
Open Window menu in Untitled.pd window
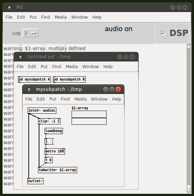click(x=91, y=66)
